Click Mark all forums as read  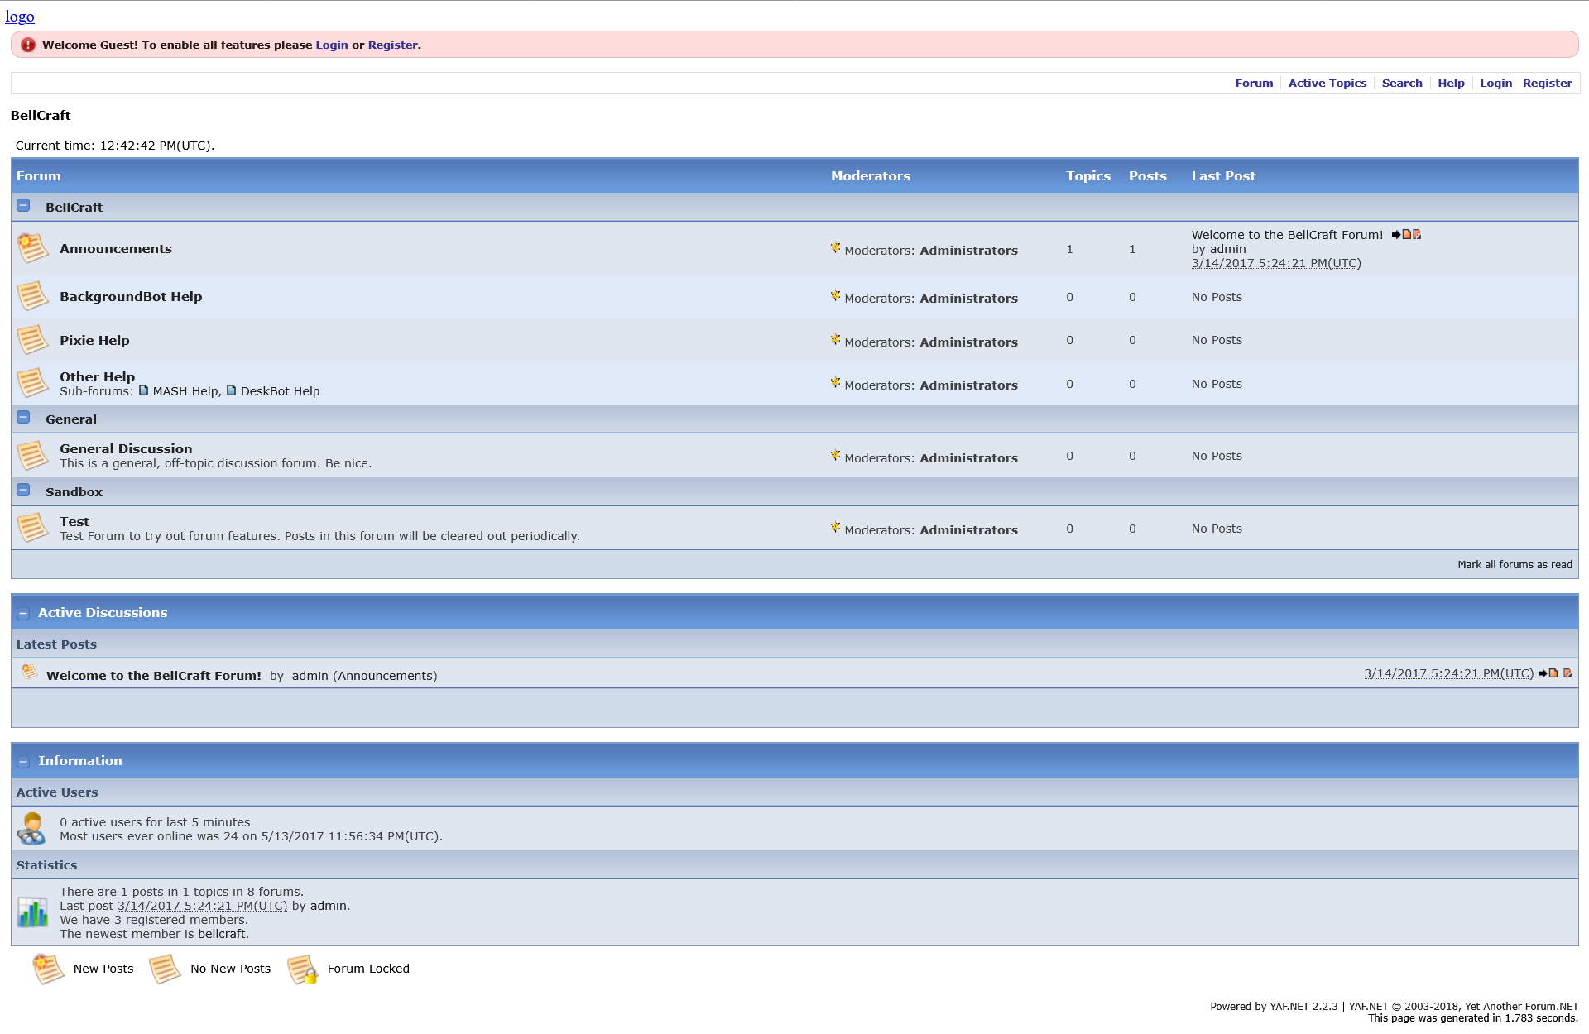coord(1515,564)
